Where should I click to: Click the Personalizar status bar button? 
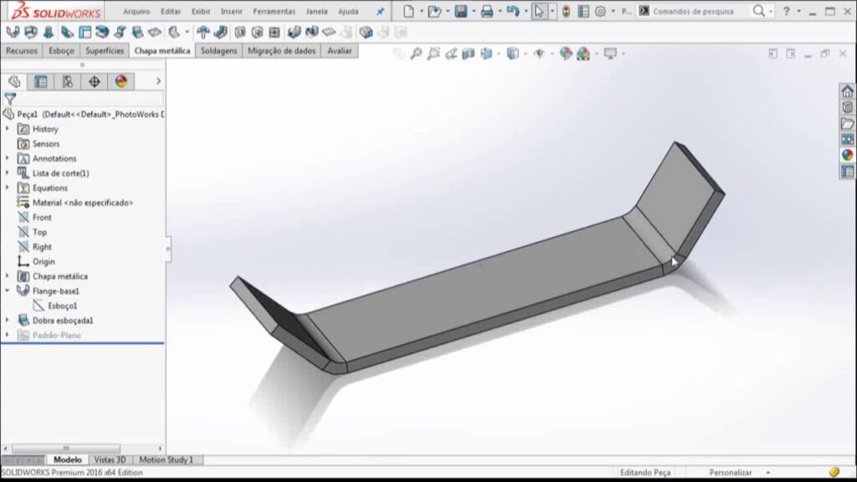[x=730, y=473]
